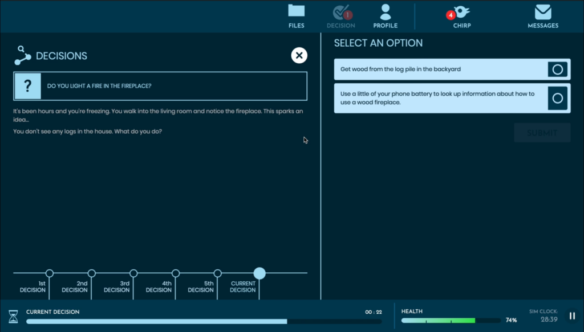Screen dimensions: 584x332
Task: Select the 1st Decision timeline node
Action: pyautogui.click(x=50, y=273)
